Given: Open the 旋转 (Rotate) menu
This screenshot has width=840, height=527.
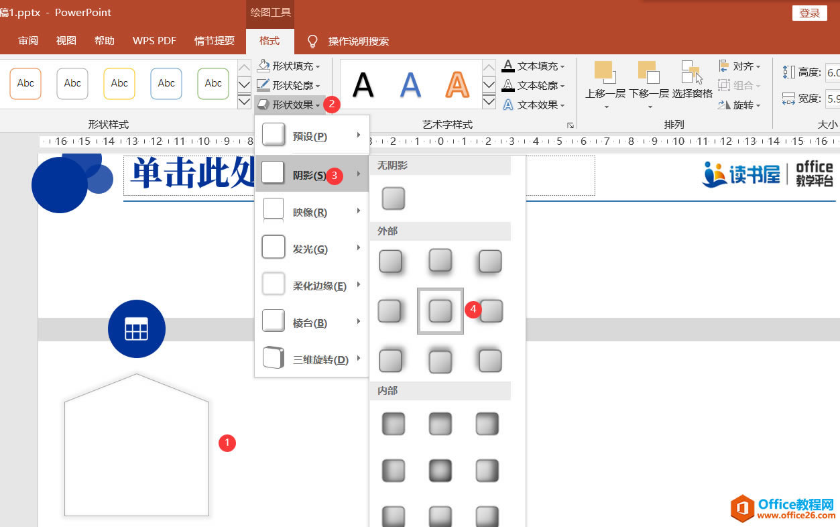Looking at the screenshot, I should click(739, 104).
